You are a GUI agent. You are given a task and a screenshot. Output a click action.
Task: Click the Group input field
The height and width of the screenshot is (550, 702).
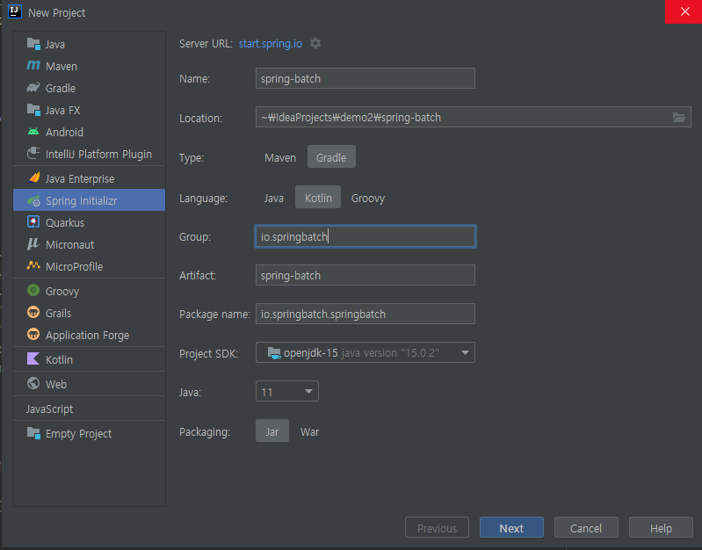[365, 236]
